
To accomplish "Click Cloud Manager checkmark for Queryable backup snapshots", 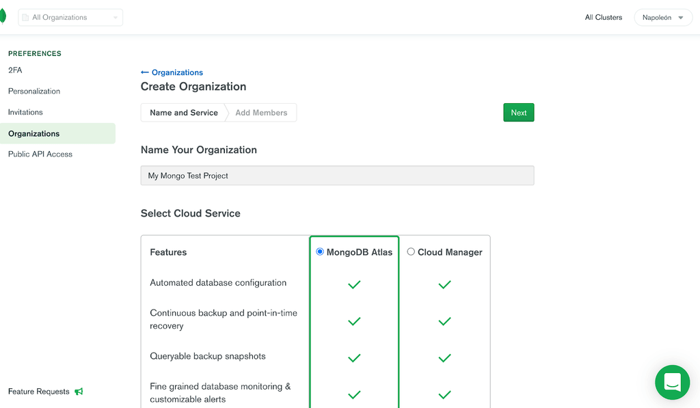I will click(x=444, y=357).
